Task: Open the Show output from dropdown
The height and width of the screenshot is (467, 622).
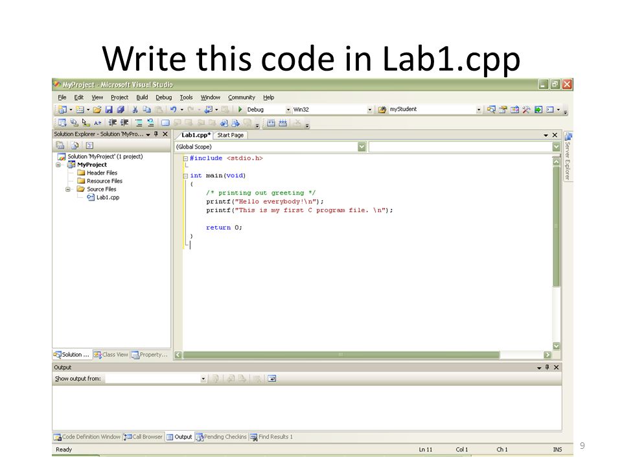Action: click(x=203, y=379)
